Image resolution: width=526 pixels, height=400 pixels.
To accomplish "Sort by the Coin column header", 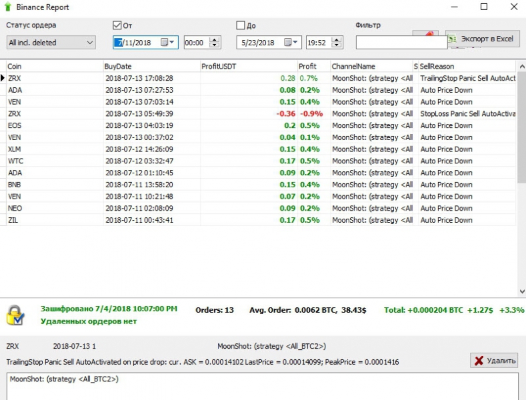I will tap(54, 67).
